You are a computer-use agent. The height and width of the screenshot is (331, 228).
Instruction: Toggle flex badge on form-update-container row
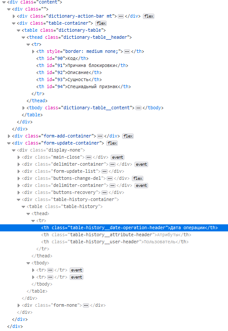click(x=112, y=143)
